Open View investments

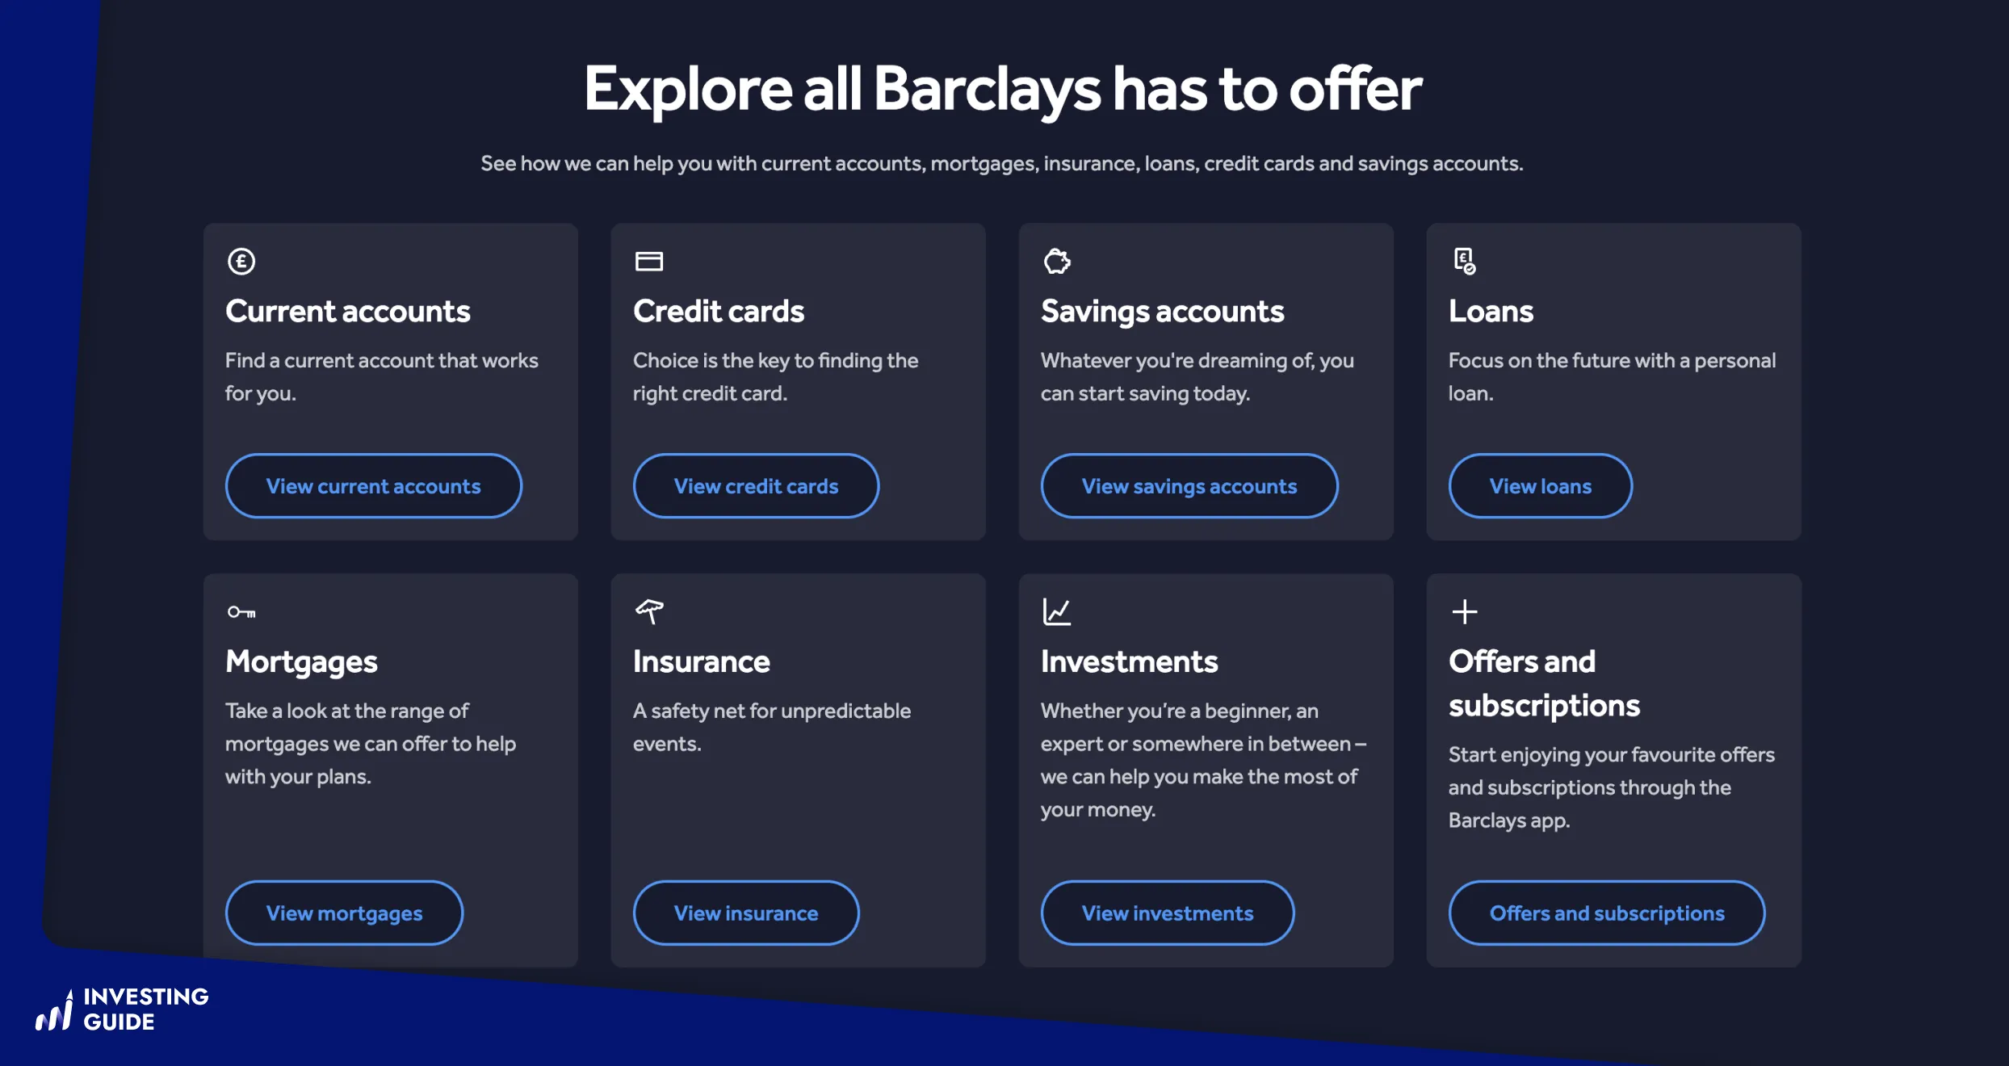(x=1166, y=913)
